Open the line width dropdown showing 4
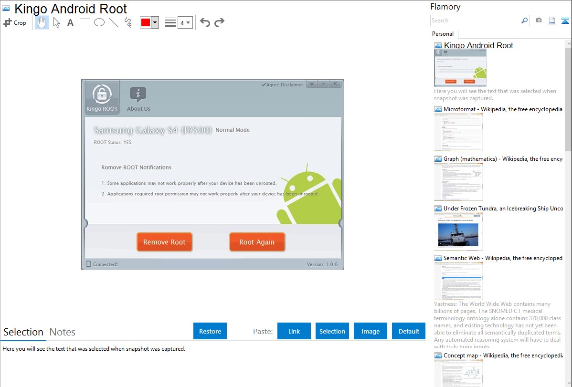Image resolution: width=572 pixels, height=387 pixels. tap(185, 22)
